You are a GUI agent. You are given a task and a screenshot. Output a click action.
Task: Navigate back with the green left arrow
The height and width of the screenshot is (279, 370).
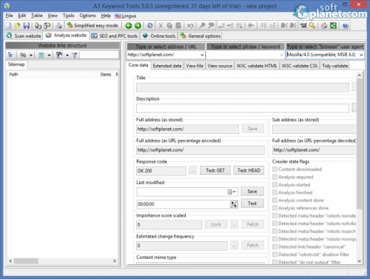(x=129, y=26)
